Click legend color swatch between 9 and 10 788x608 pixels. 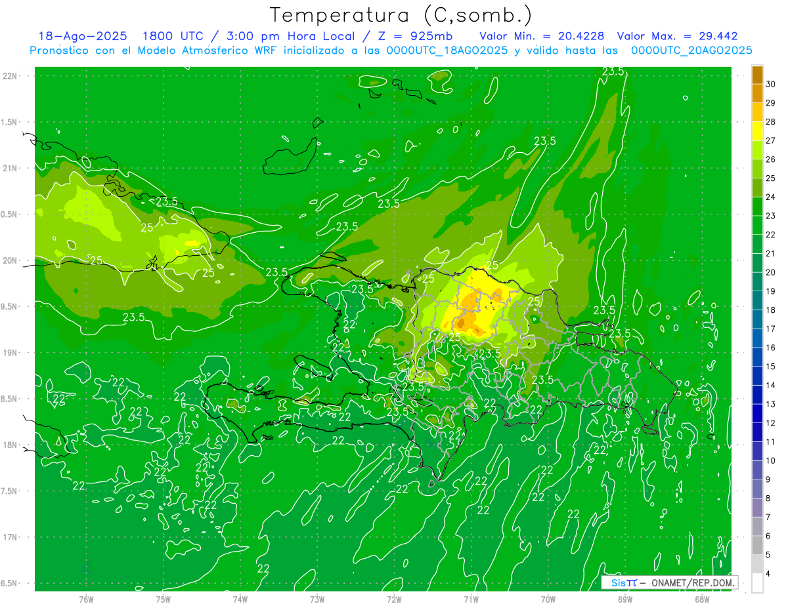tap(758, 470)
